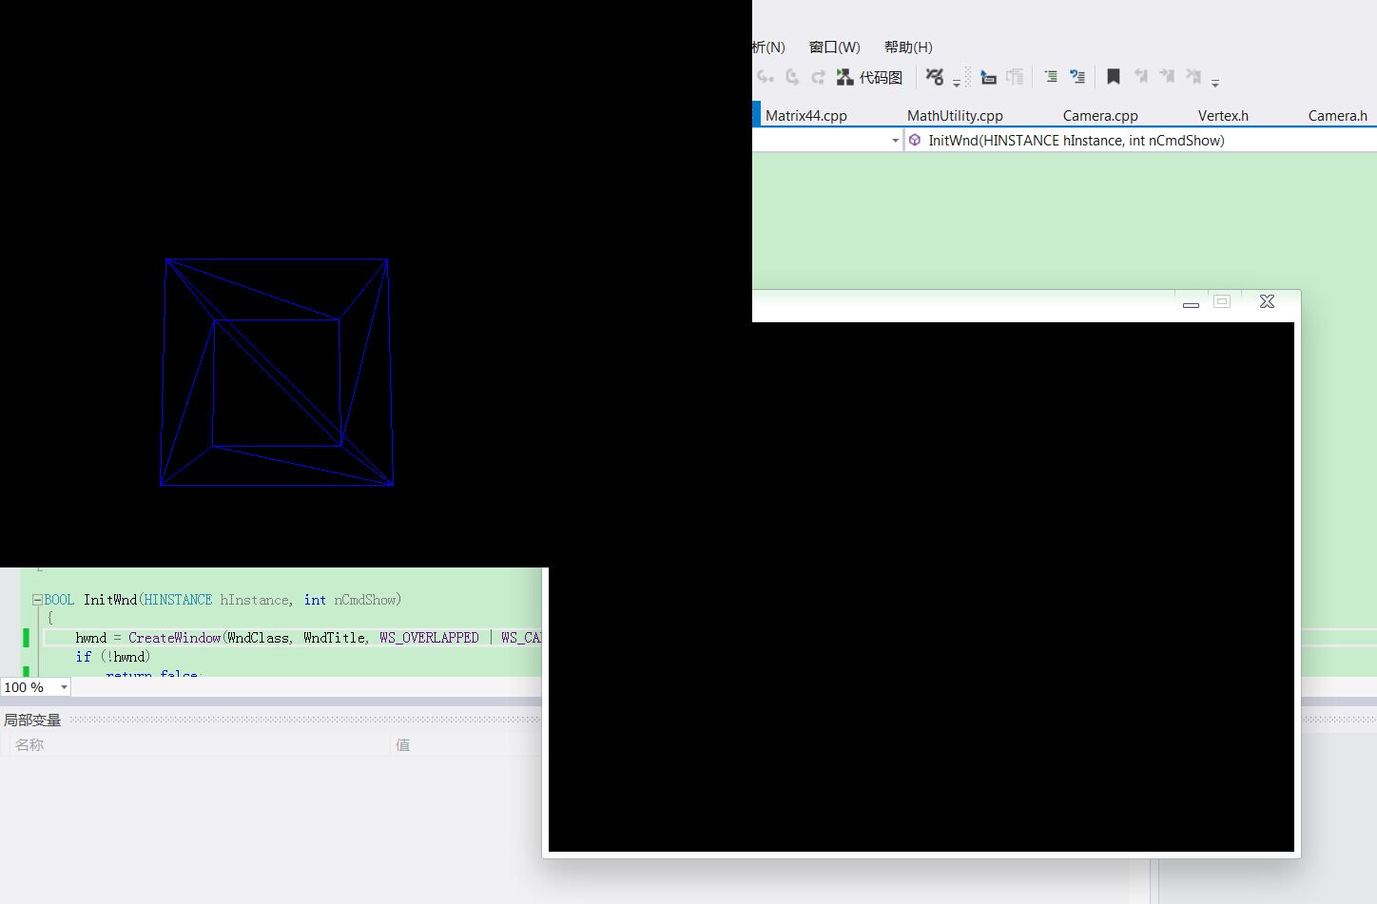Open the 帮助(H) menu
Screen dimensions: 1377x904
coord(908,47)
